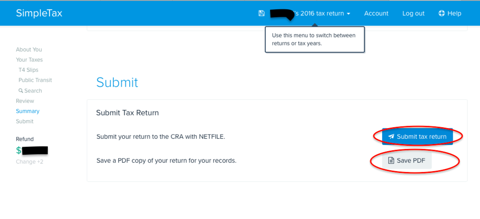480x219 pixels.
Task: Open Public Transit in the sidebar
Action: coord(35,80)
